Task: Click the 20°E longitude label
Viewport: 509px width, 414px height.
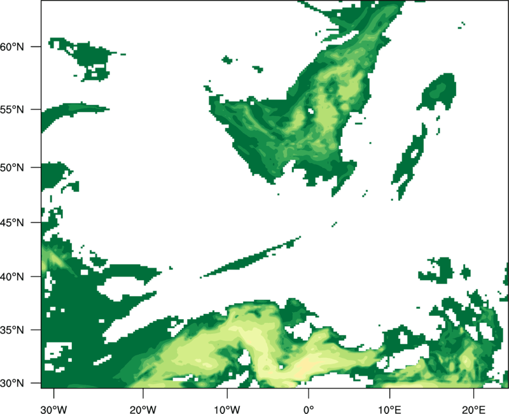Action: [473, 410]
